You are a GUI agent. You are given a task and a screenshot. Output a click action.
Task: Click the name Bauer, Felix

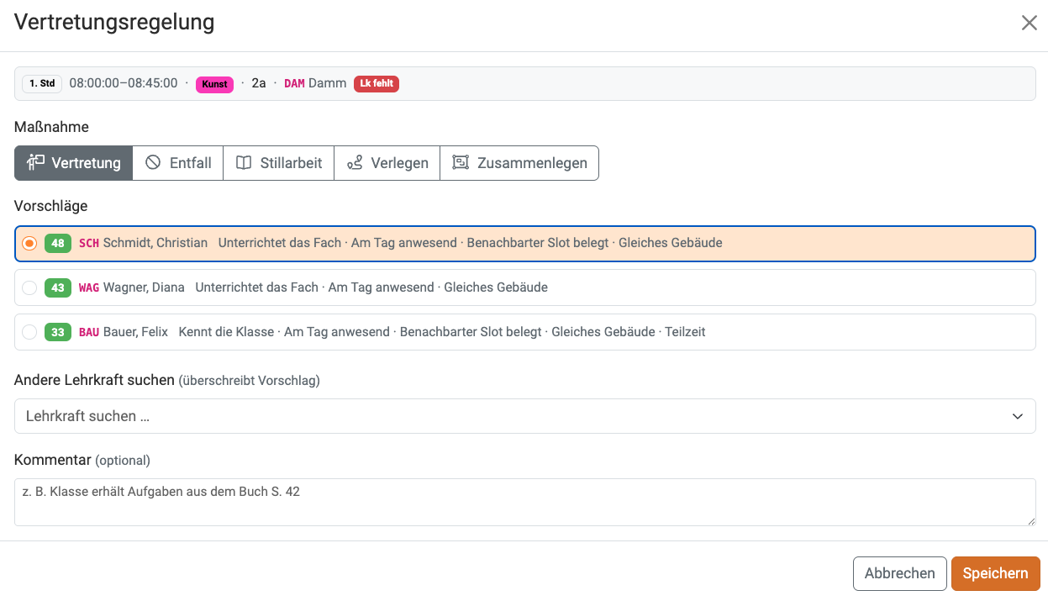[136, 332]
